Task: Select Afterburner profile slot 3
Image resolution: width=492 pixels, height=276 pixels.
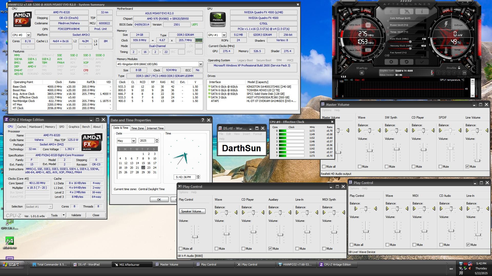Action: coord(449,73)
